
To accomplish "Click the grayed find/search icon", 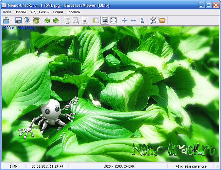I will click(76, 20).
